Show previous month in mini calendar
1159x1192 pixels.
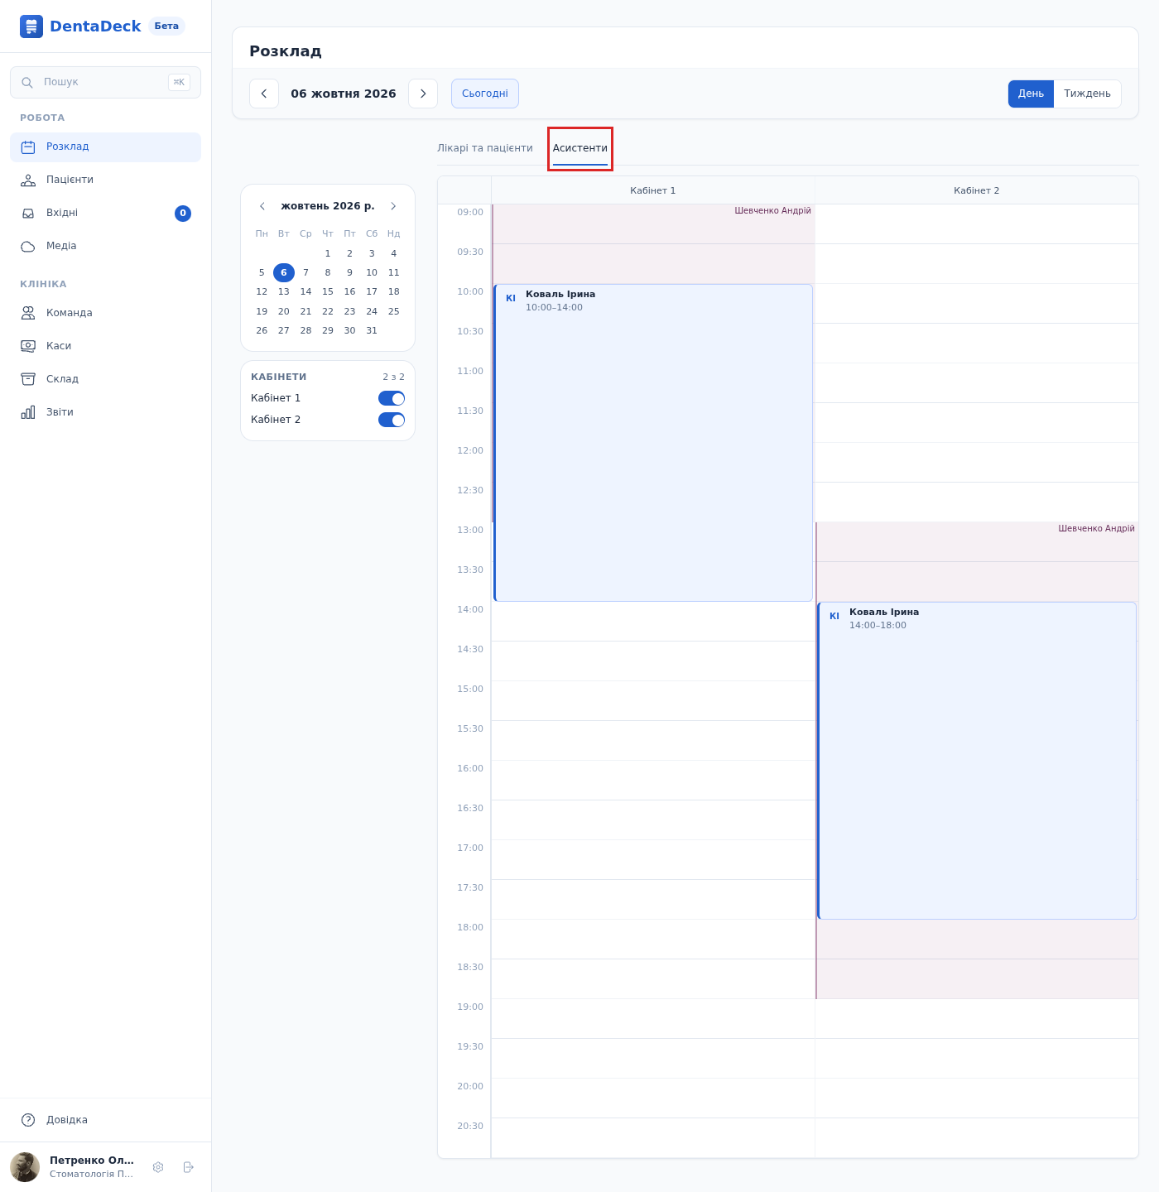point(262,206)
